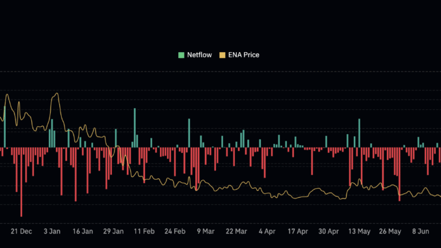Select the 30 Apr axis label

click(328, 231)
